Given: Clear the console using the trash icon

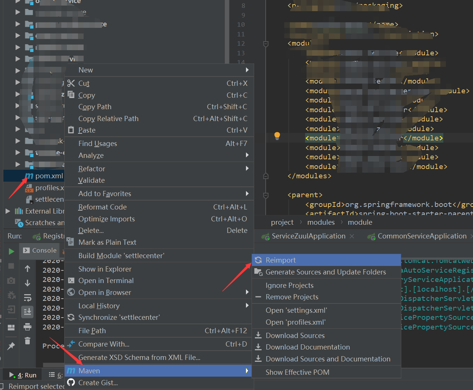Looking at the screenshot, I should pyautogui.click(x=27, y=341).
